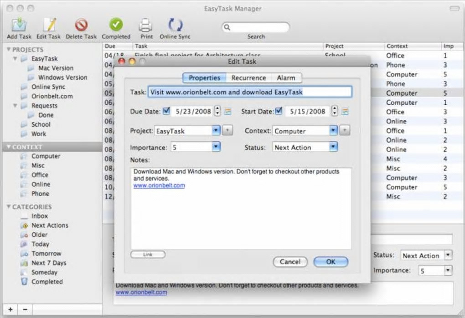Click the minus button at sidebar bottom
This screenshot has height=318, width=465.
point(25,310)
